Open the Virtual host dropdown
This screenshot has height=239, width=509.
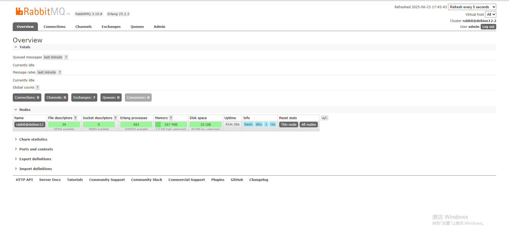[491, 15]
